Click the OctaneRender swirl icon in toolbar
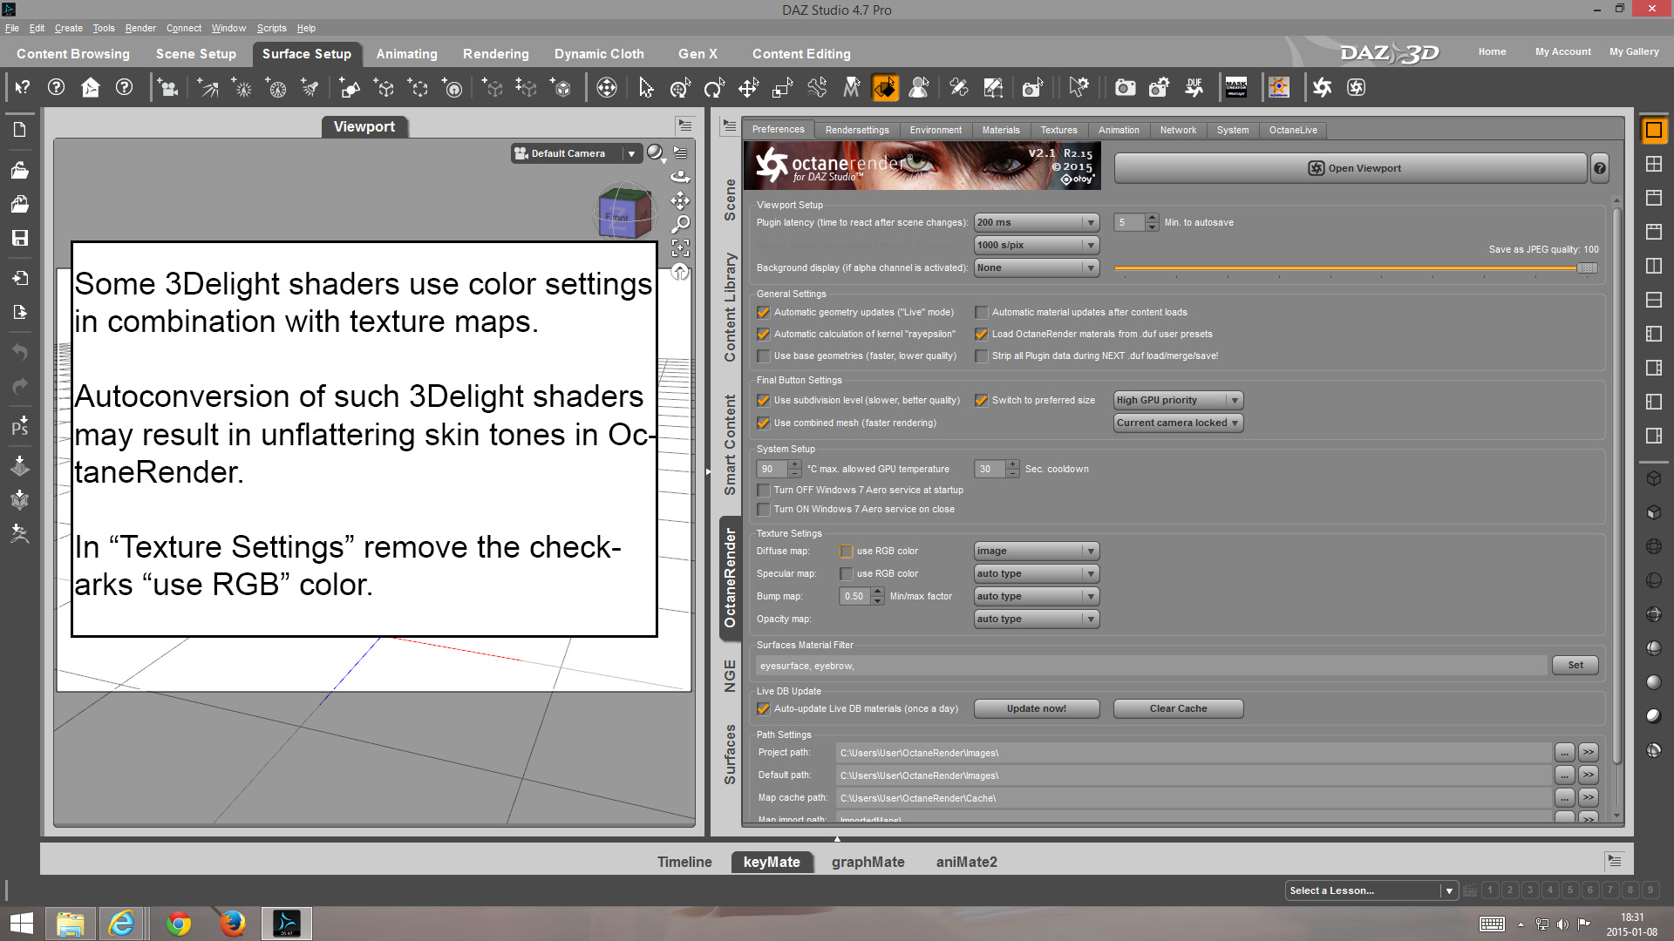Screen dimensions: 1674x941 tap(1323, 87)
